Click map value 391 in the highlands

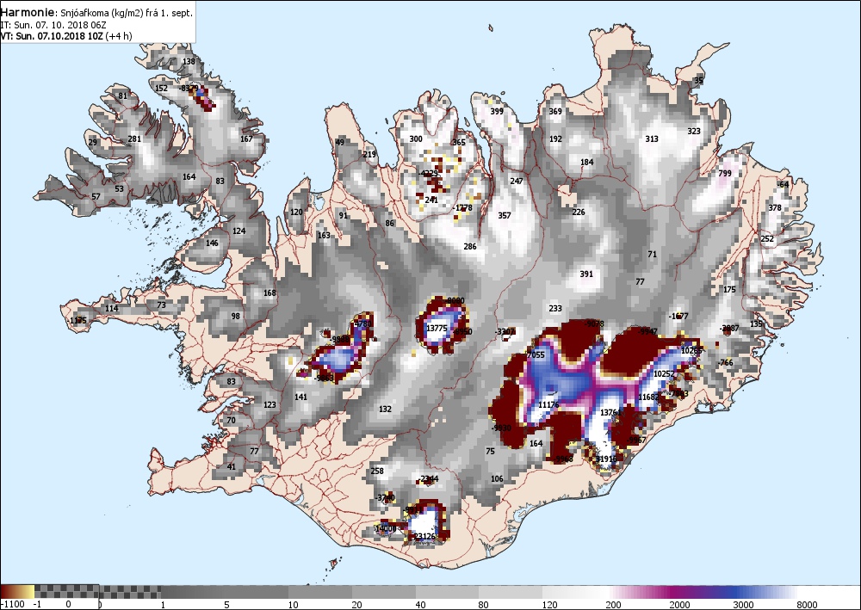[586, 274]
